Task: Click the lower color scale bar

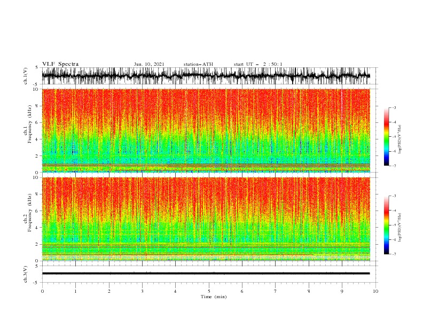Action: tap(386, 225)
